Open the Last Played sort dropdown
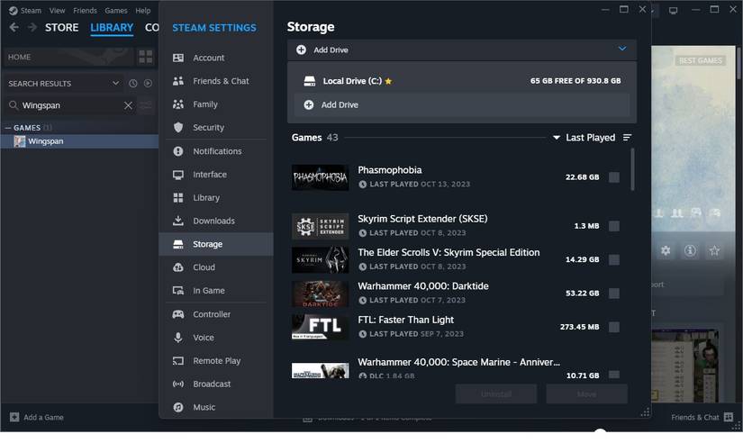 coord(584,138)
